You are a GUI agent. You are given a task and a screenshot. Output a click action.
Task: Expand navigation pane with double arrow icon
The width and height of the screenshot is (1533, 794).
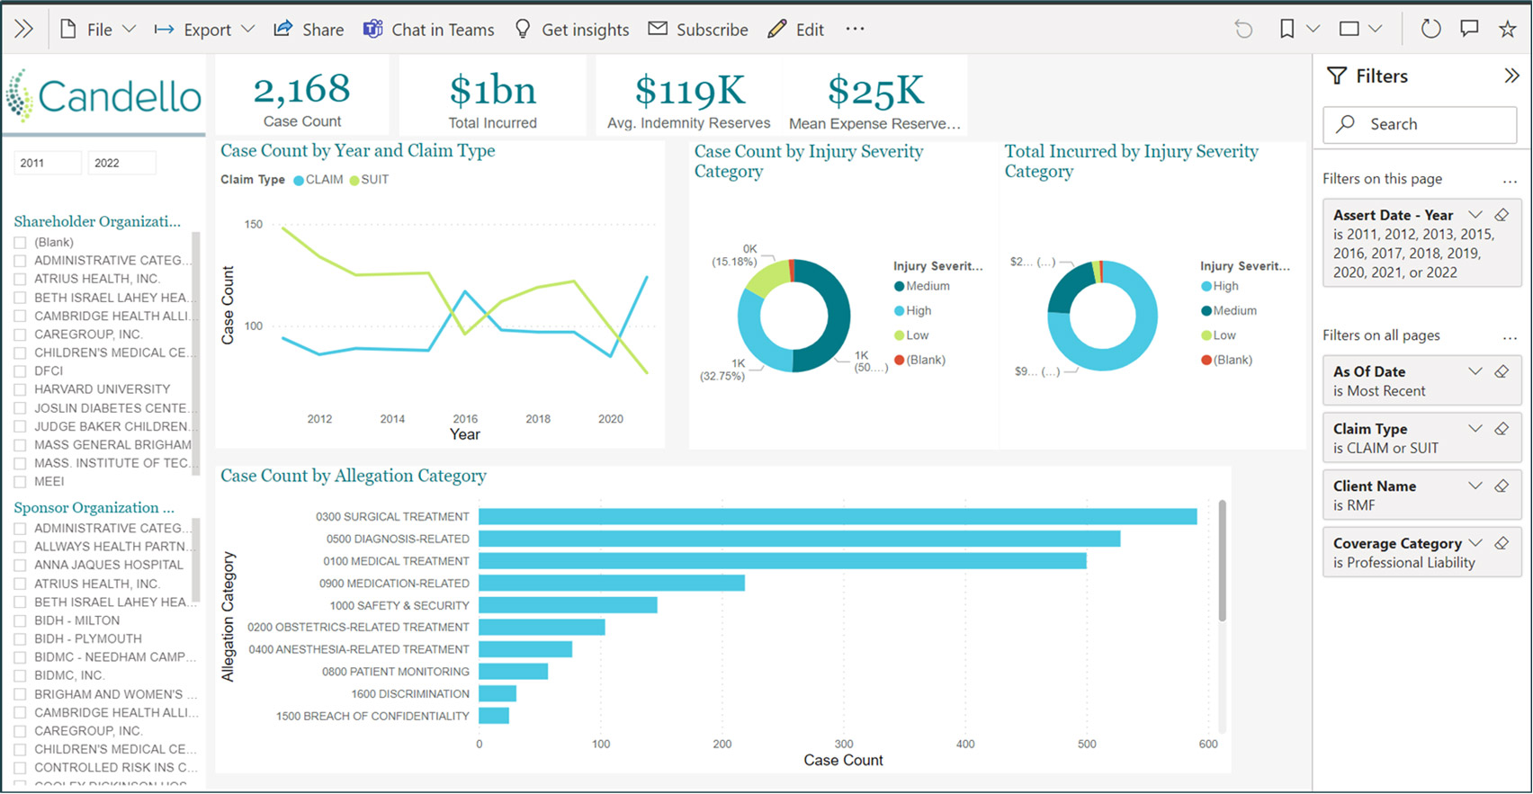(24, 30)
